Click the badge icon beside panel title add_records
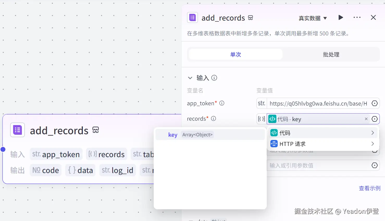Image resolution: width=385 pixels, height=221 pixels. tap(250, 18)
